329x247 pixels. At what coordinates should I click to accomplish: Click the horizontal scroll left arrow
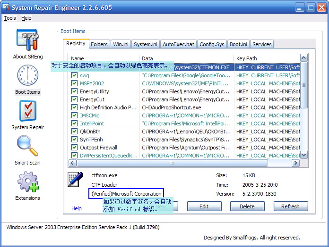[x=73, y=163]
